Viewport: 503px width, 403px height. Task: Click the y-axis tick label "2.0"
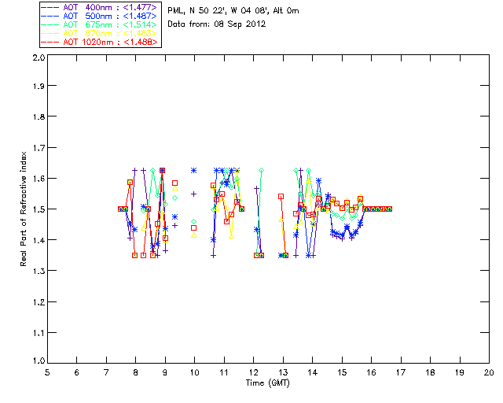(39, 57)
